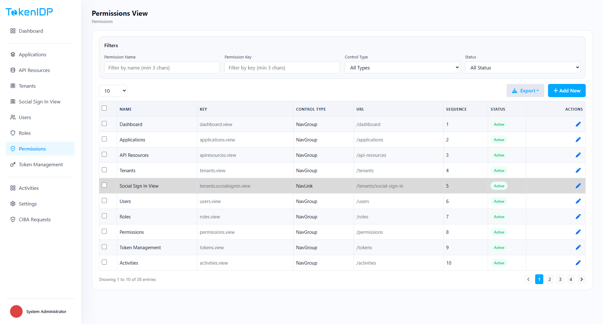This screenshot has height=324, width=603.
Task: Click the Permission Key filter field
Action: tap(282, 68)
